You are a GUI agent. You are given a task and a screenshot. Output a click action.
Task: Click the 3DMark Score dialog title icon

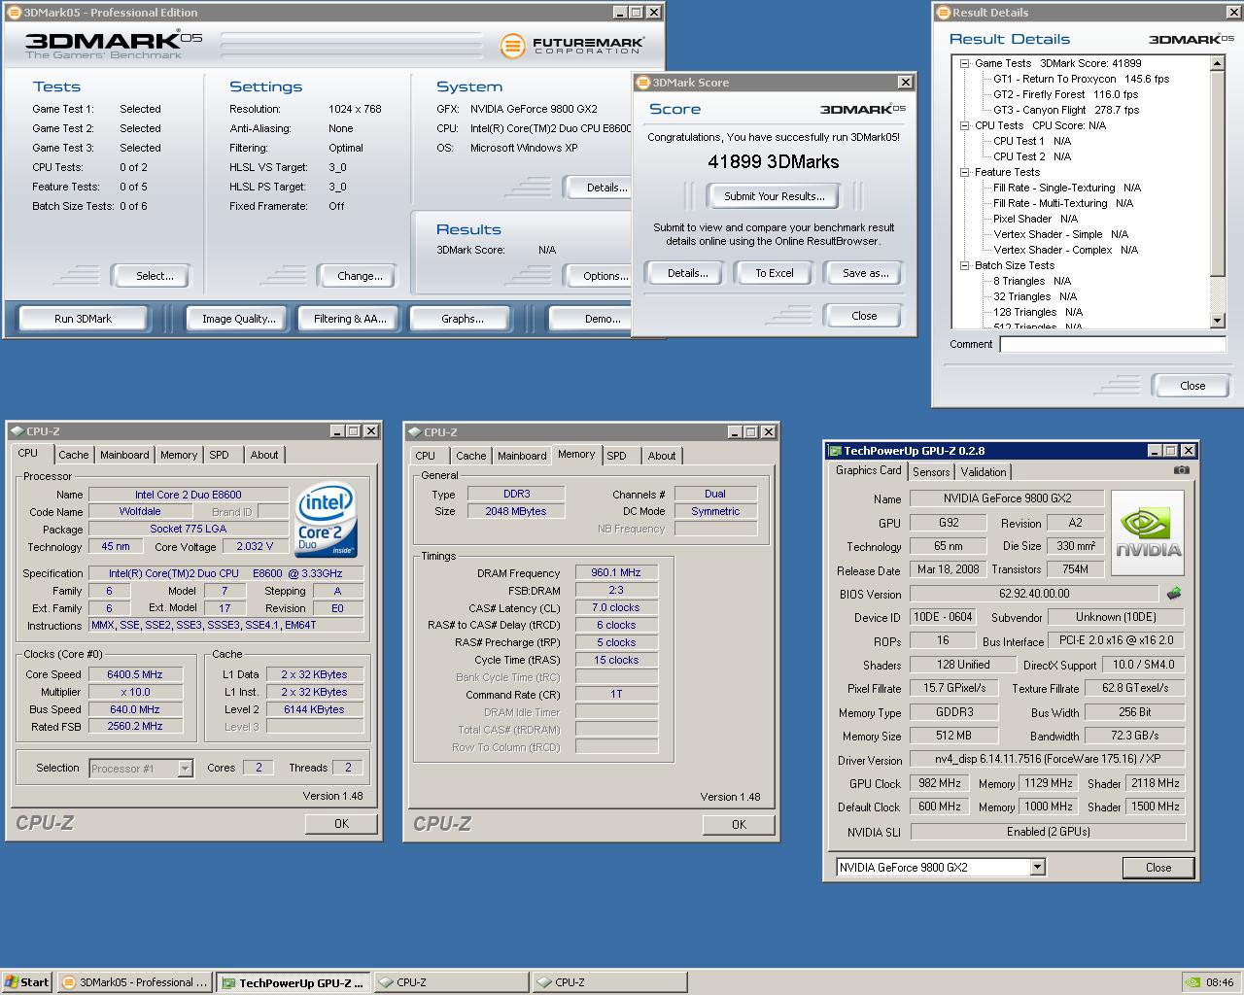(x=643, y=83)
